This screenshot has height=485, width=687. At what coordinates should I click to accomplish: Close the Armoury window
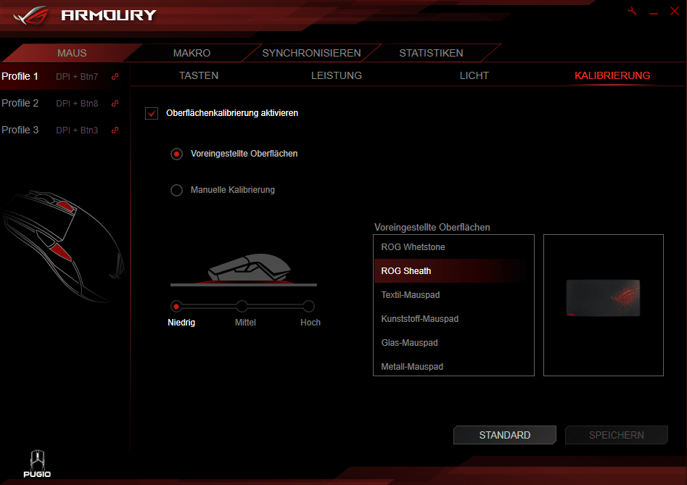click(x=674, y=12)
